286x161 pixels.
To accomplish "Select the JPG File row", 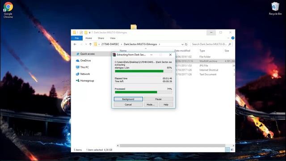I will (205, 66).
